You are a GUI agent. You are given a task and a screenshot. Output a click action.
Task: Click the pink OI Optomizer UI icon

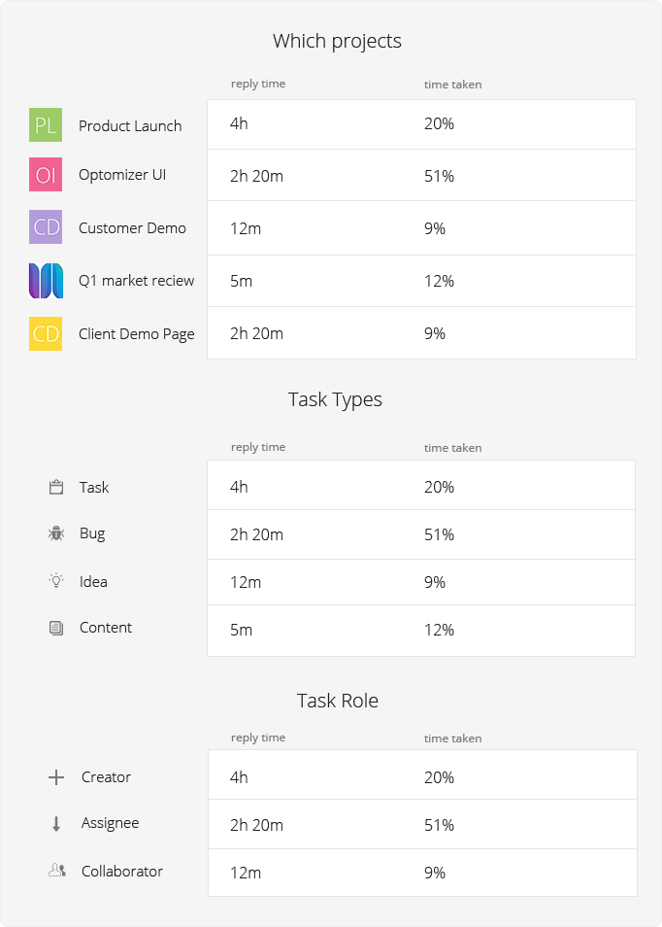tap(46, 174)
